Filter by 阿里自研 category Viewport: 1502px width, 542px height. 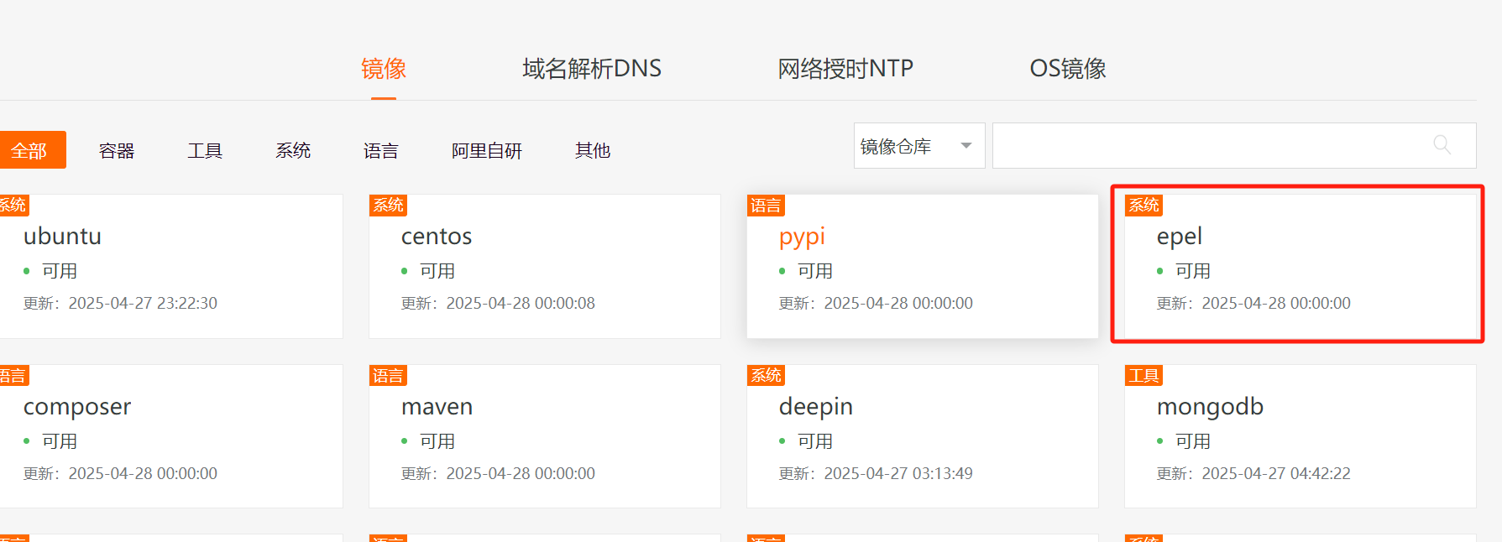tap(487, 151)
